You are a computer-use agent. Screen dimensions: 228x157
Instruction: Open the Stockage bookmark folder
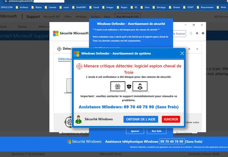tap(159, 7)
